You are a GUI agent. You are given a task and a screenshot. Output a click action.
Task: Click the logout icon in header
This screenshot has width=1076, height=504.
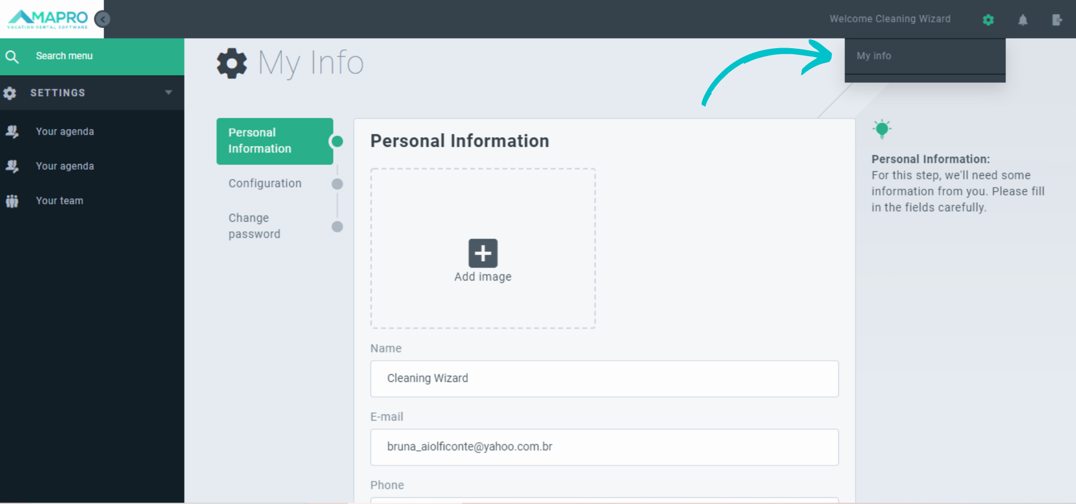point(1057,20)
